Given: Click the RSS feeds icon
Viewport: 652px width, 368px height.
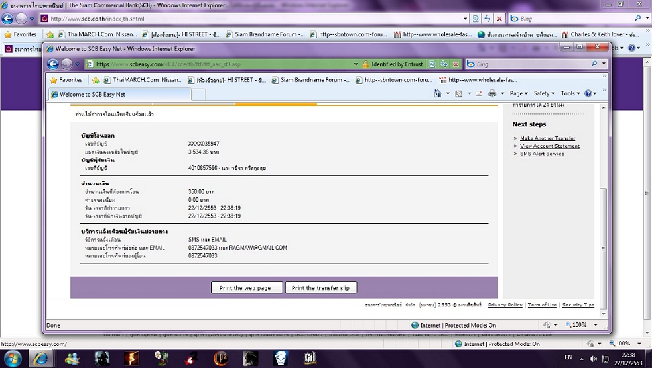Looking at the screenshot, I should pyautogui.click(x=458, y=93).
